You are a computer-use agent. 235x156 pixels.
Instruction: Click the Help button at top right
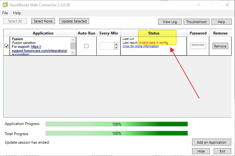221,22
